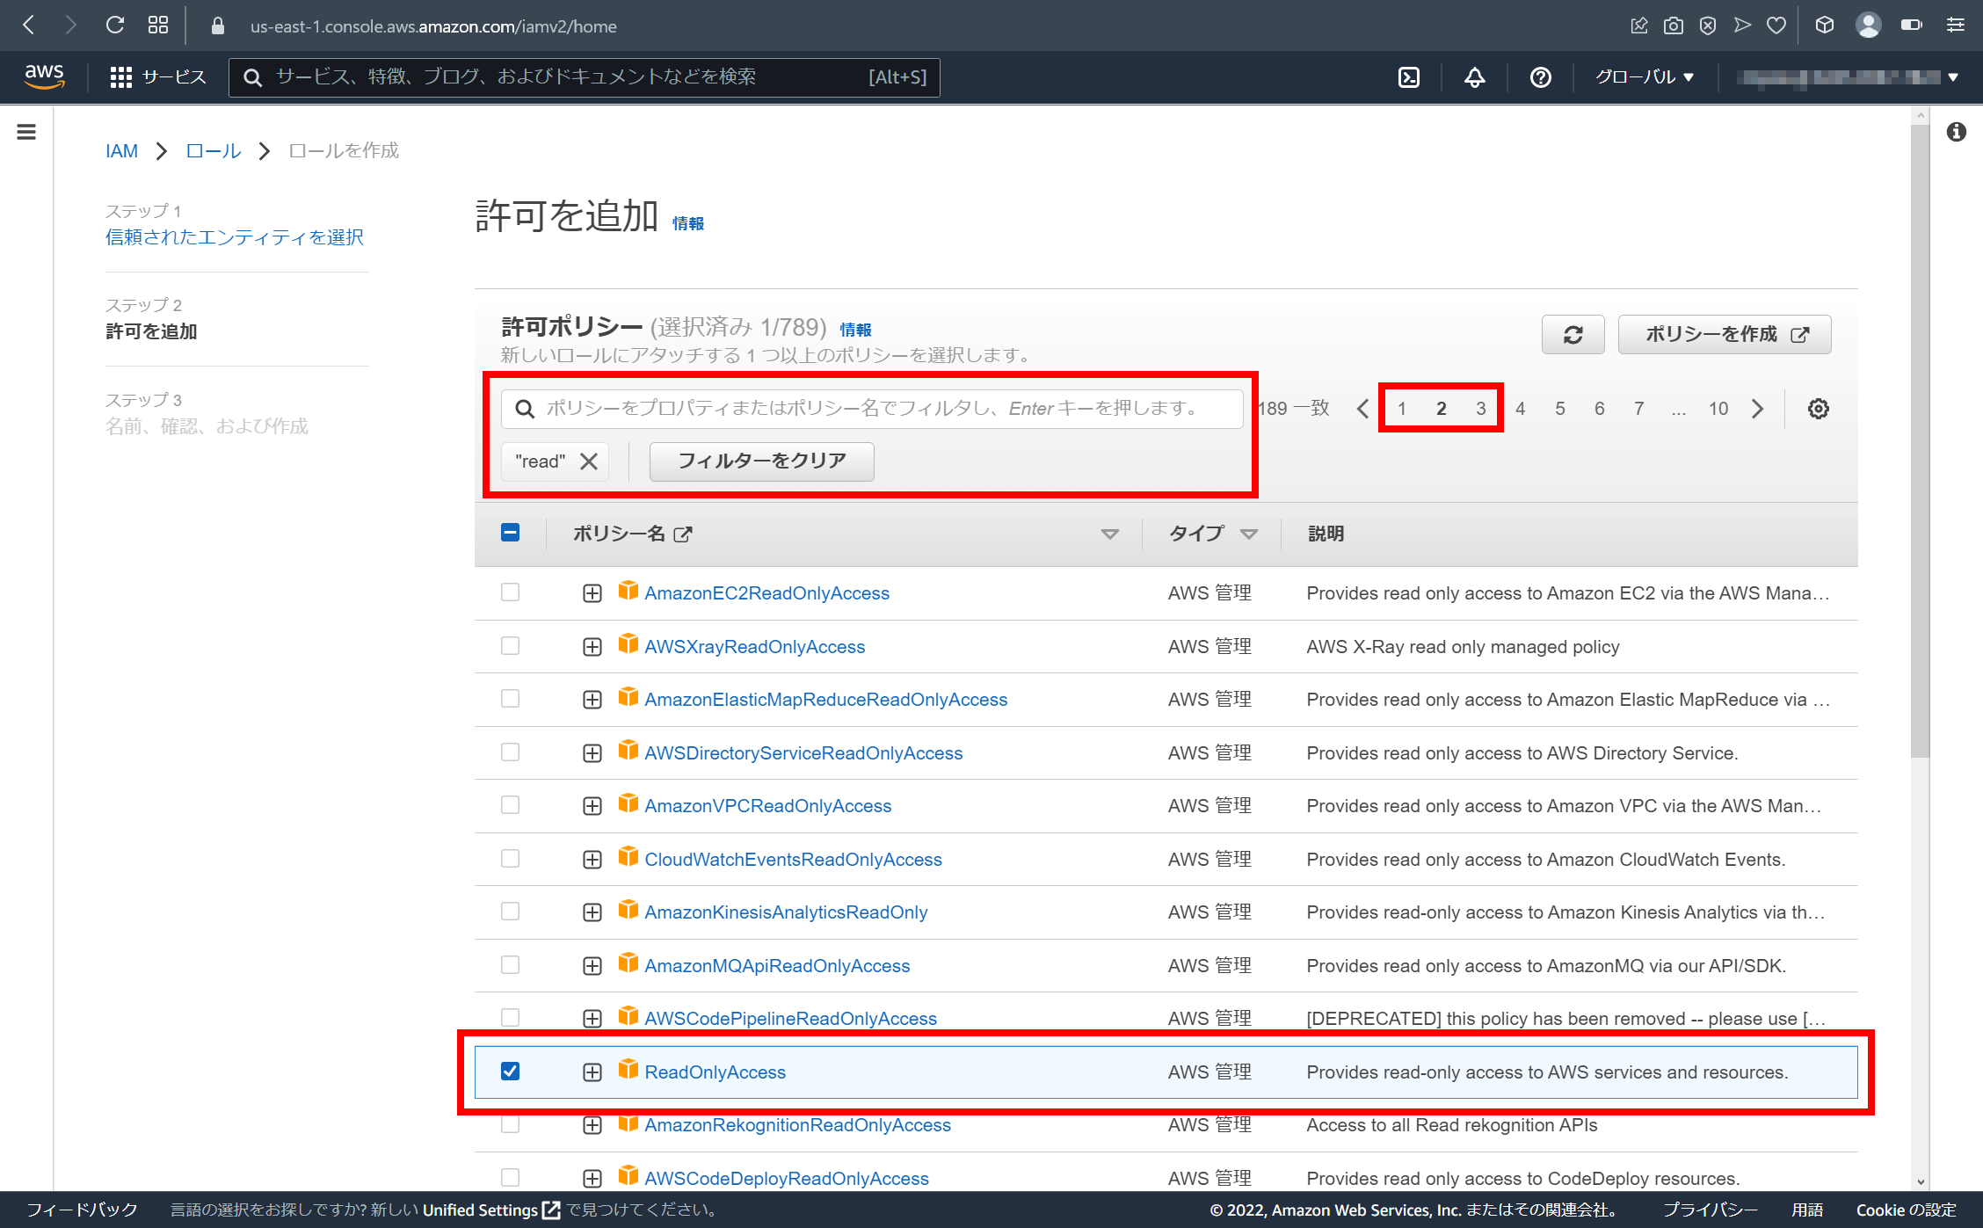Check the AWSXrayReadOnlyAccess policy checkbox
Viewport: 1983px width, 1228px height.
(x=510, y=646)
